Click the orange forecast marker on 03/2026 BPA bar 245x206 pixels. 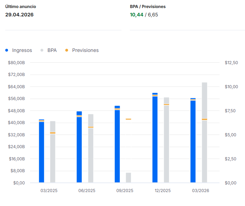205,119
